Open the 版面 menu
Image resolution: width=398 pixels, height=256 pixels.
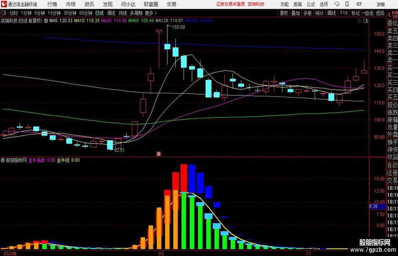pos(297,4)
